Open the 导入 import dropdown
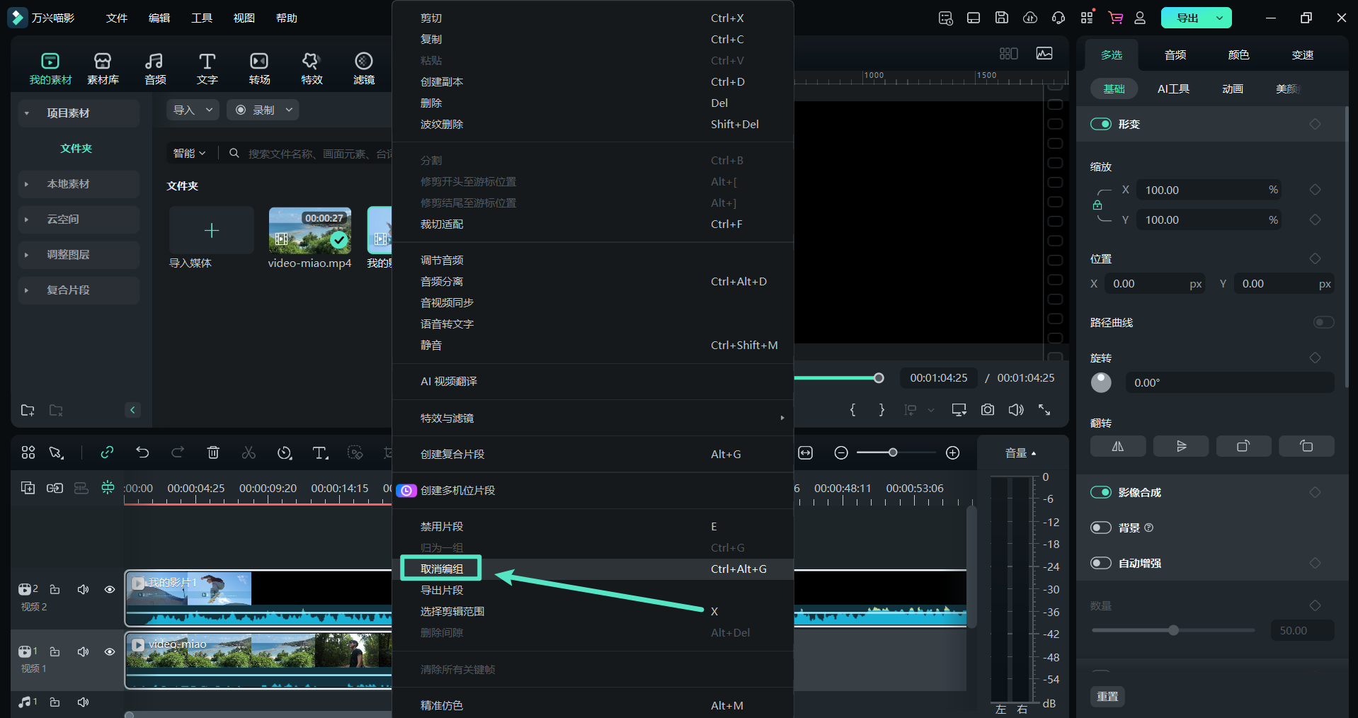Screen dimensions: 1358x718 coord(193,110)
